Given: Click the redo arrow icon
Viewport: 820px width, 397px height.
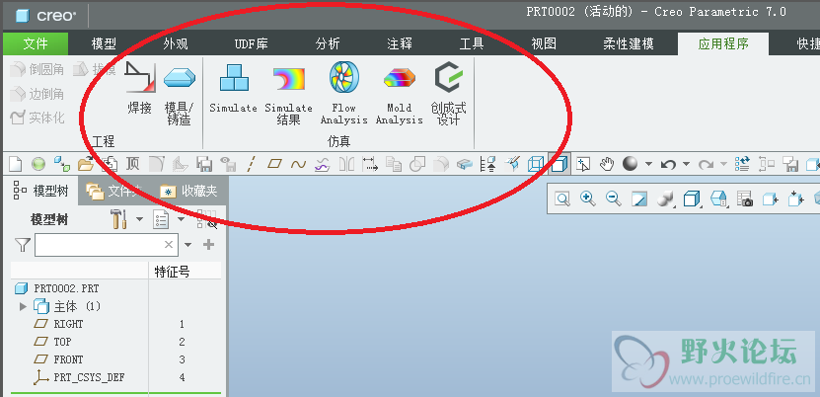Looking at the screenshot, I should 706,164.
